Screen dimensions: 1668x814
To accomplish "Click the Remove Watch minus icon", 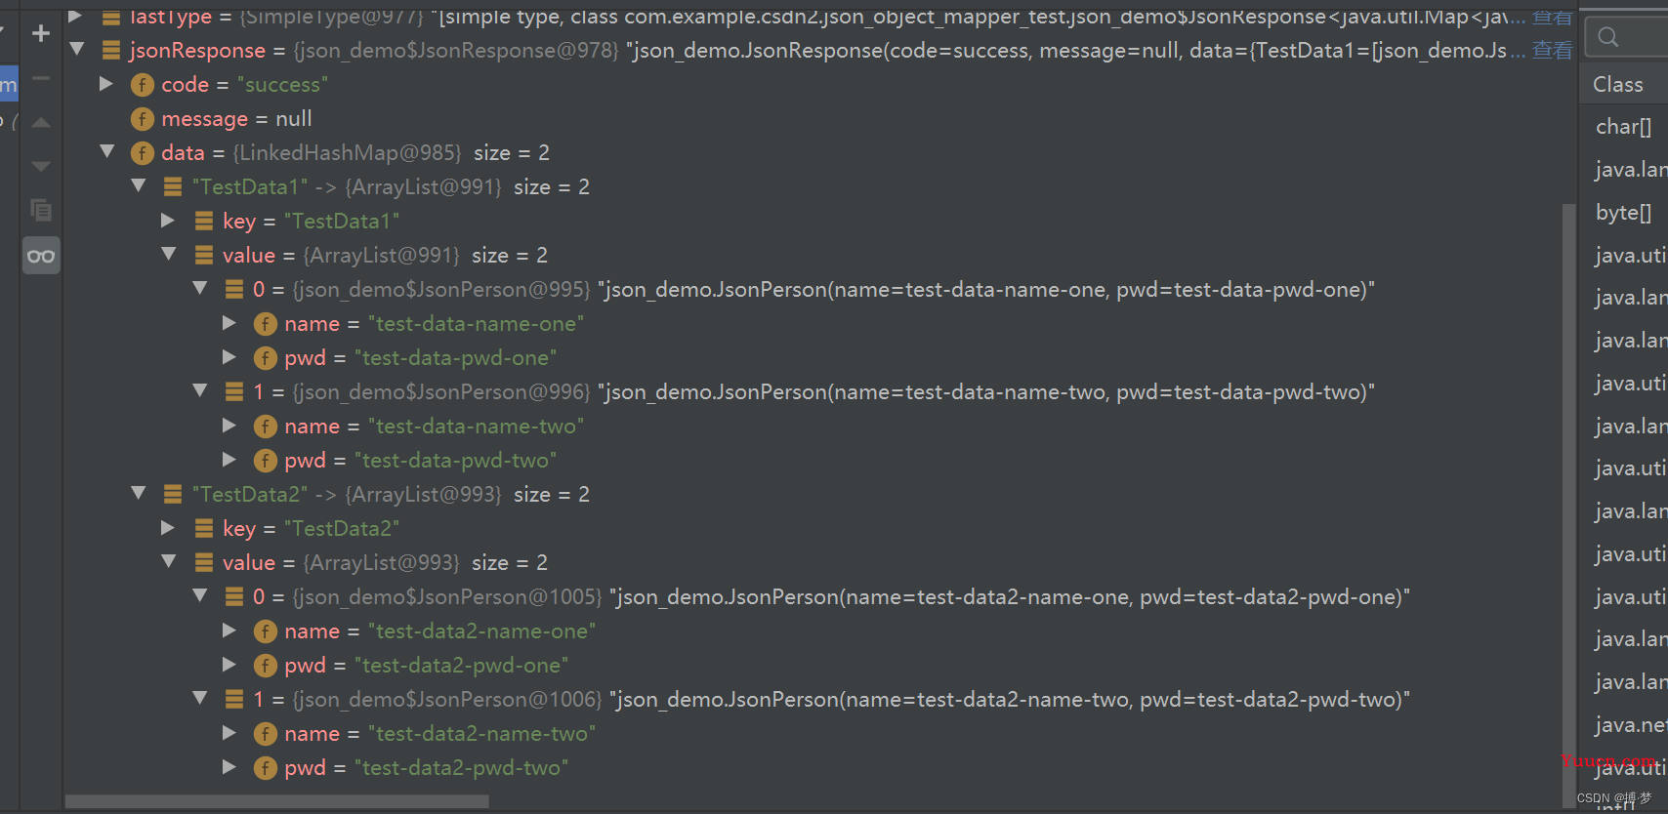I will [41, 78].
